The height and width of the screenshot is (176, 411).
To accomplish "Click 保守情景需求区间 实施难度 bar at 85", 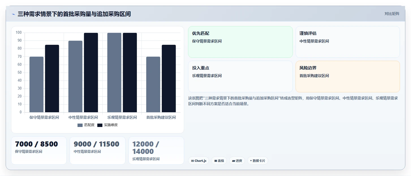I will click(x=52, y=79).
